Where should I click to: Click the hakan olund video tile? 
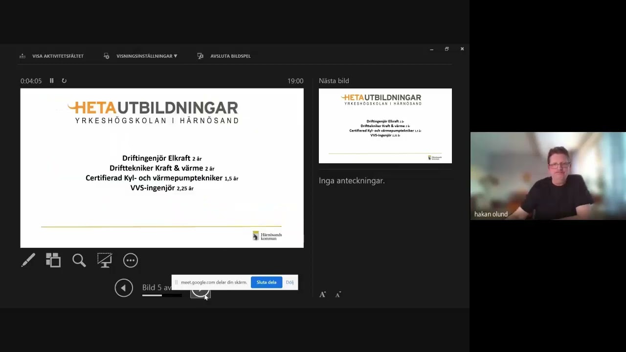pyautogui.click(x=548, y=176)
